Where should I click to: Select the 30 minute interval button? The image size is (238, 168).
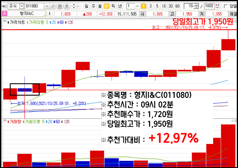171,6
